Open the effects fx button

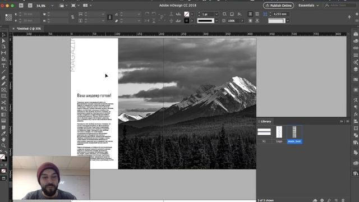[x=240, y=14]
